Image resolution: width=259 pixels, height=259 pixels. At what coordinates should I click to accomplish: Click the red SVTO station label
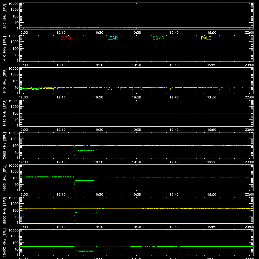coord(66,38)
